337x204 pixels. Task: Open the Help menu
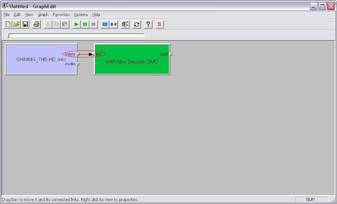point(96,15)
